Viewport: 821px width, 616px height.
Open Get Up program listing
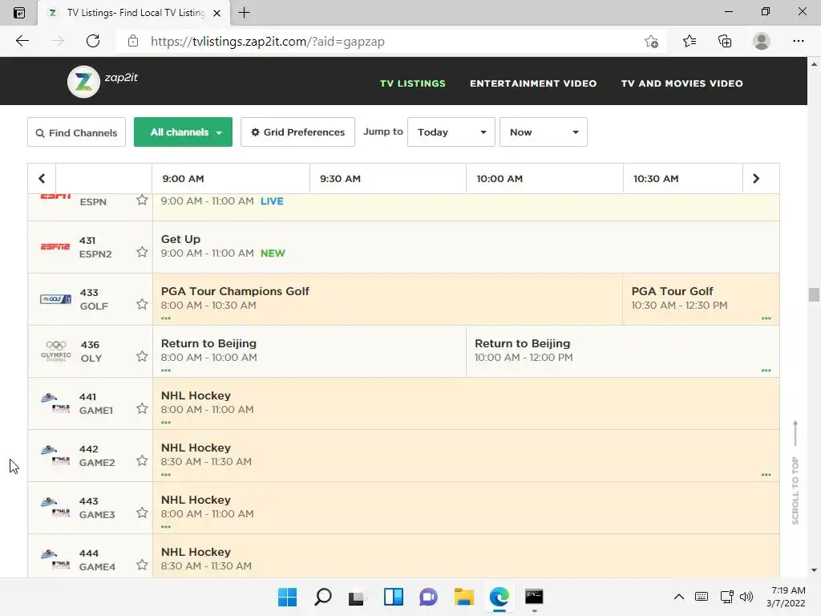[x=466, y=247]
